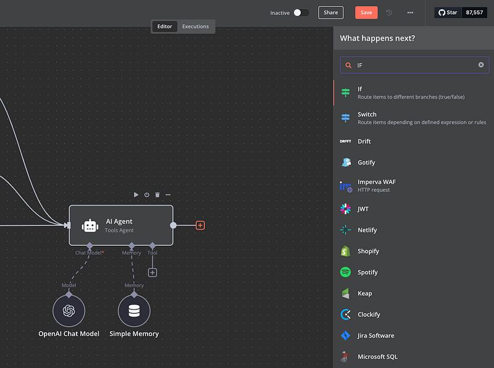Switch to the Executions tab
This screenshot has height=368, width=494.
pyautogui.click(x=195, y=27)
